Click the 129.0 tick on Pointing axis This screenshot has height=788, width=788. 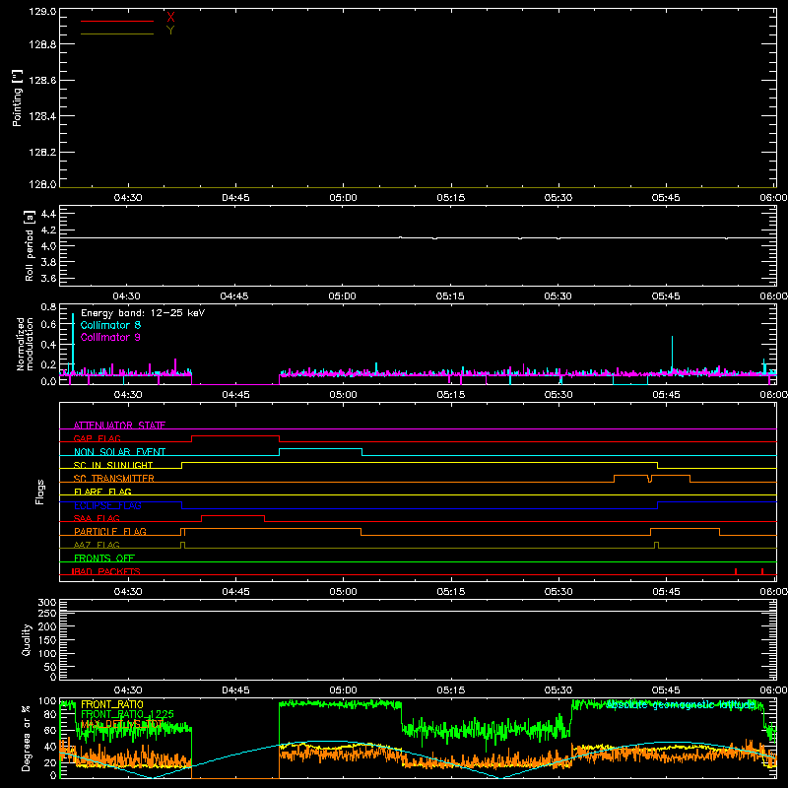pos(42,12)
